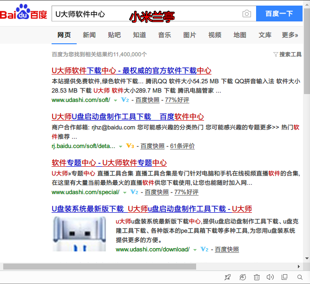Screen dimensions: 310x284
Task: Open the 更多» more categories menu
Action: tap(290, 35)
